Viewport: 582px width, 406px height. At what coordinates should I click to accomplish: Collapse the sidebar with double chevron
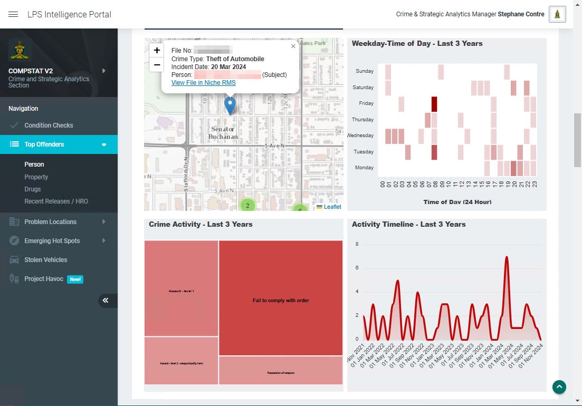[106, 301]
